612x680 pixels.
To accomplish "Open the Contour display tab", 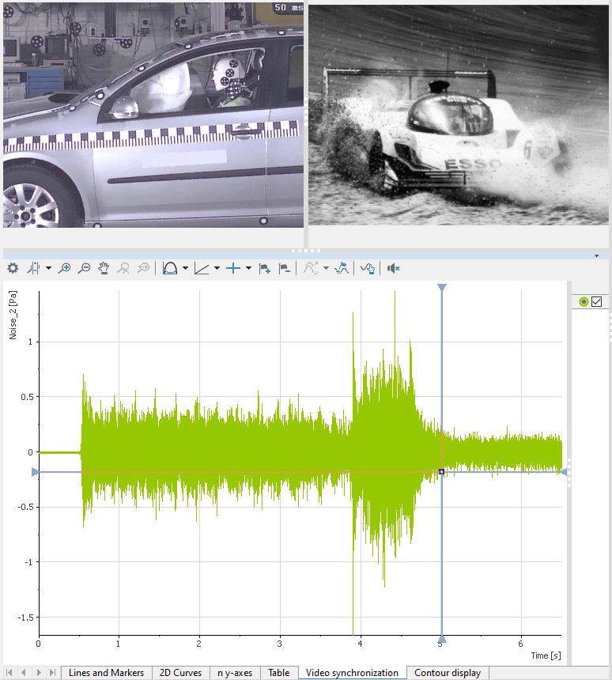I will click(x=448, y=673).
